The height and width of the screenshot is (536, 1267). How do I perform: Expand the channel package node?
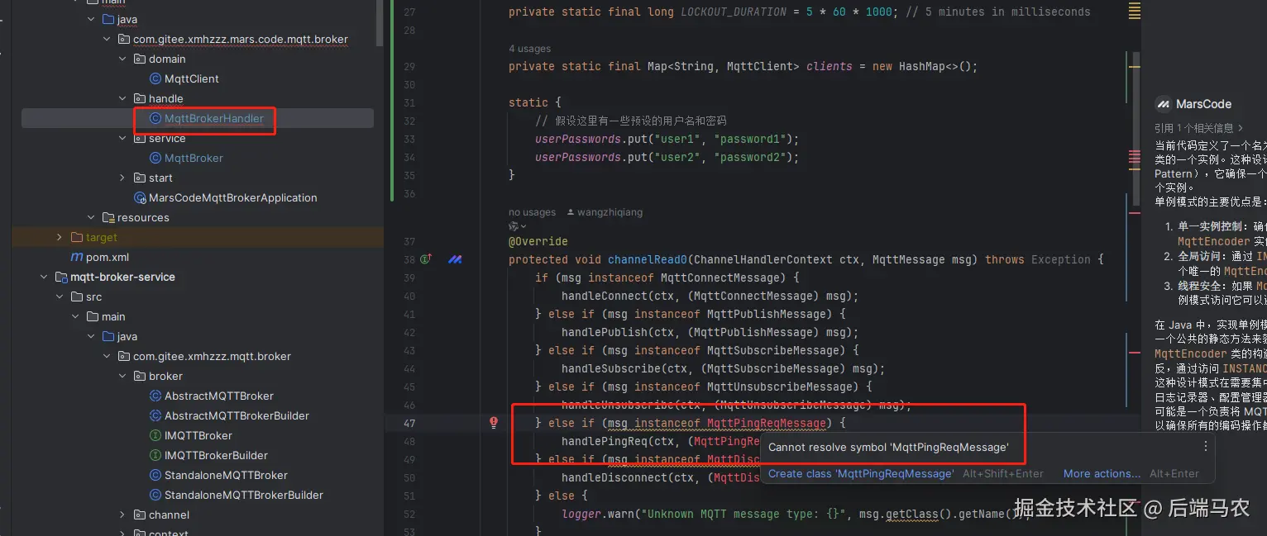(122, 515)
